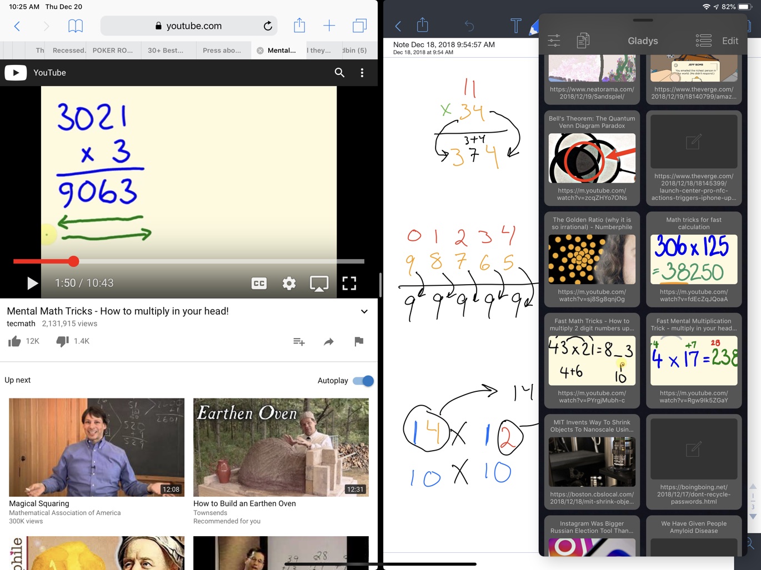The height and width of the screenshot is (570, 761).
Task: Open the theverge 18140799 amazon link item
Action: [694, 79]
